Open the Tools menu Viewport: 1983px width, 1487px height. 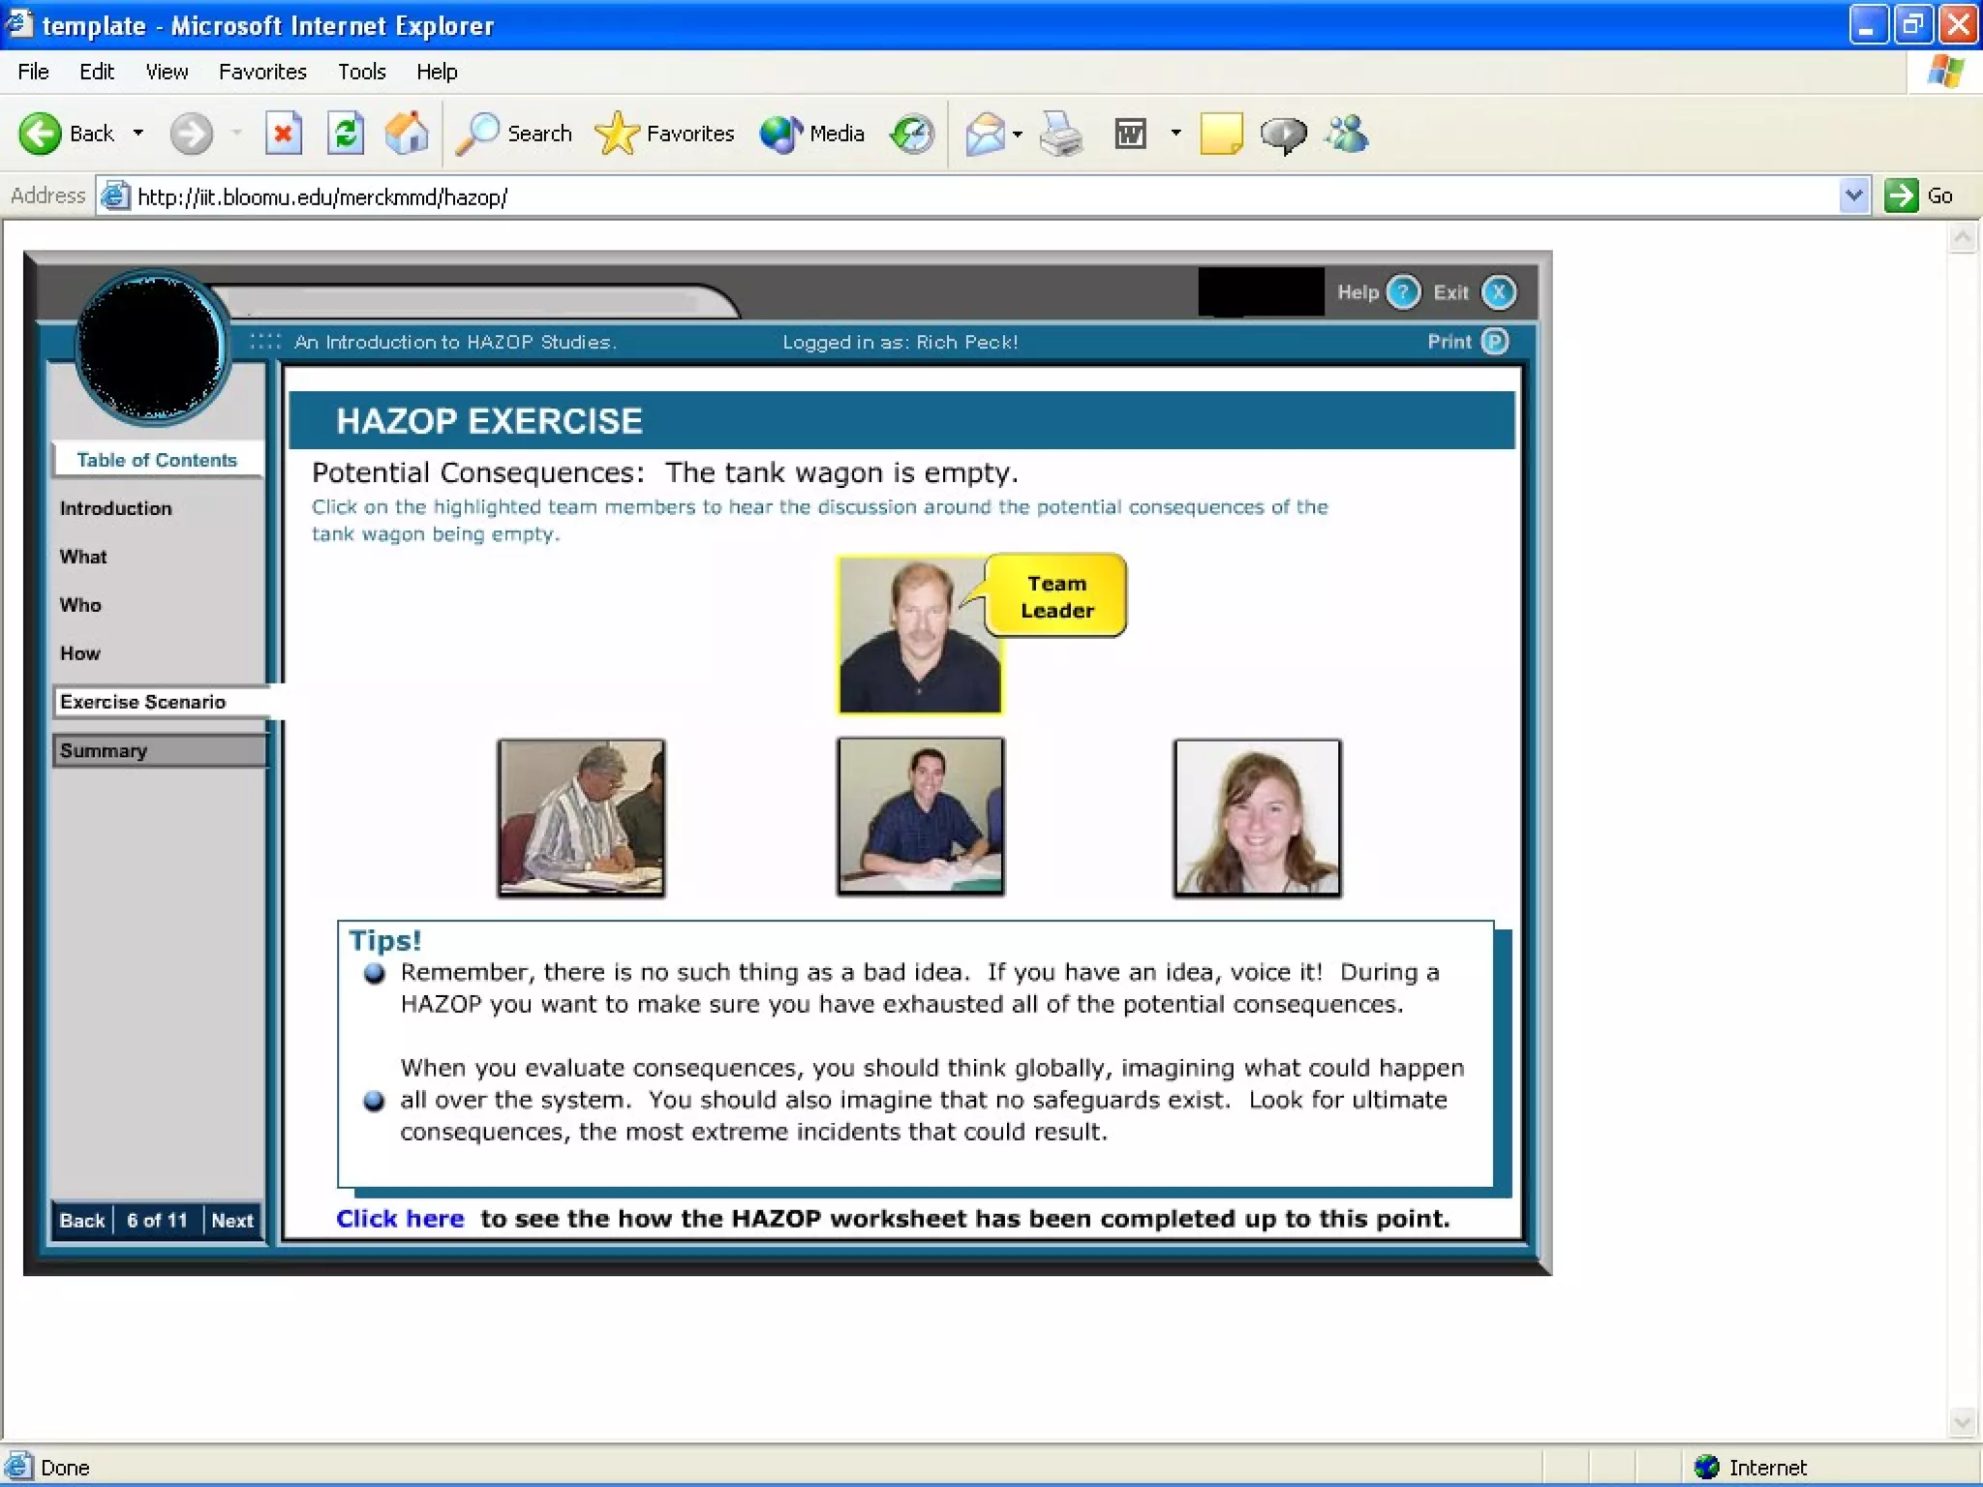(361, 72)
